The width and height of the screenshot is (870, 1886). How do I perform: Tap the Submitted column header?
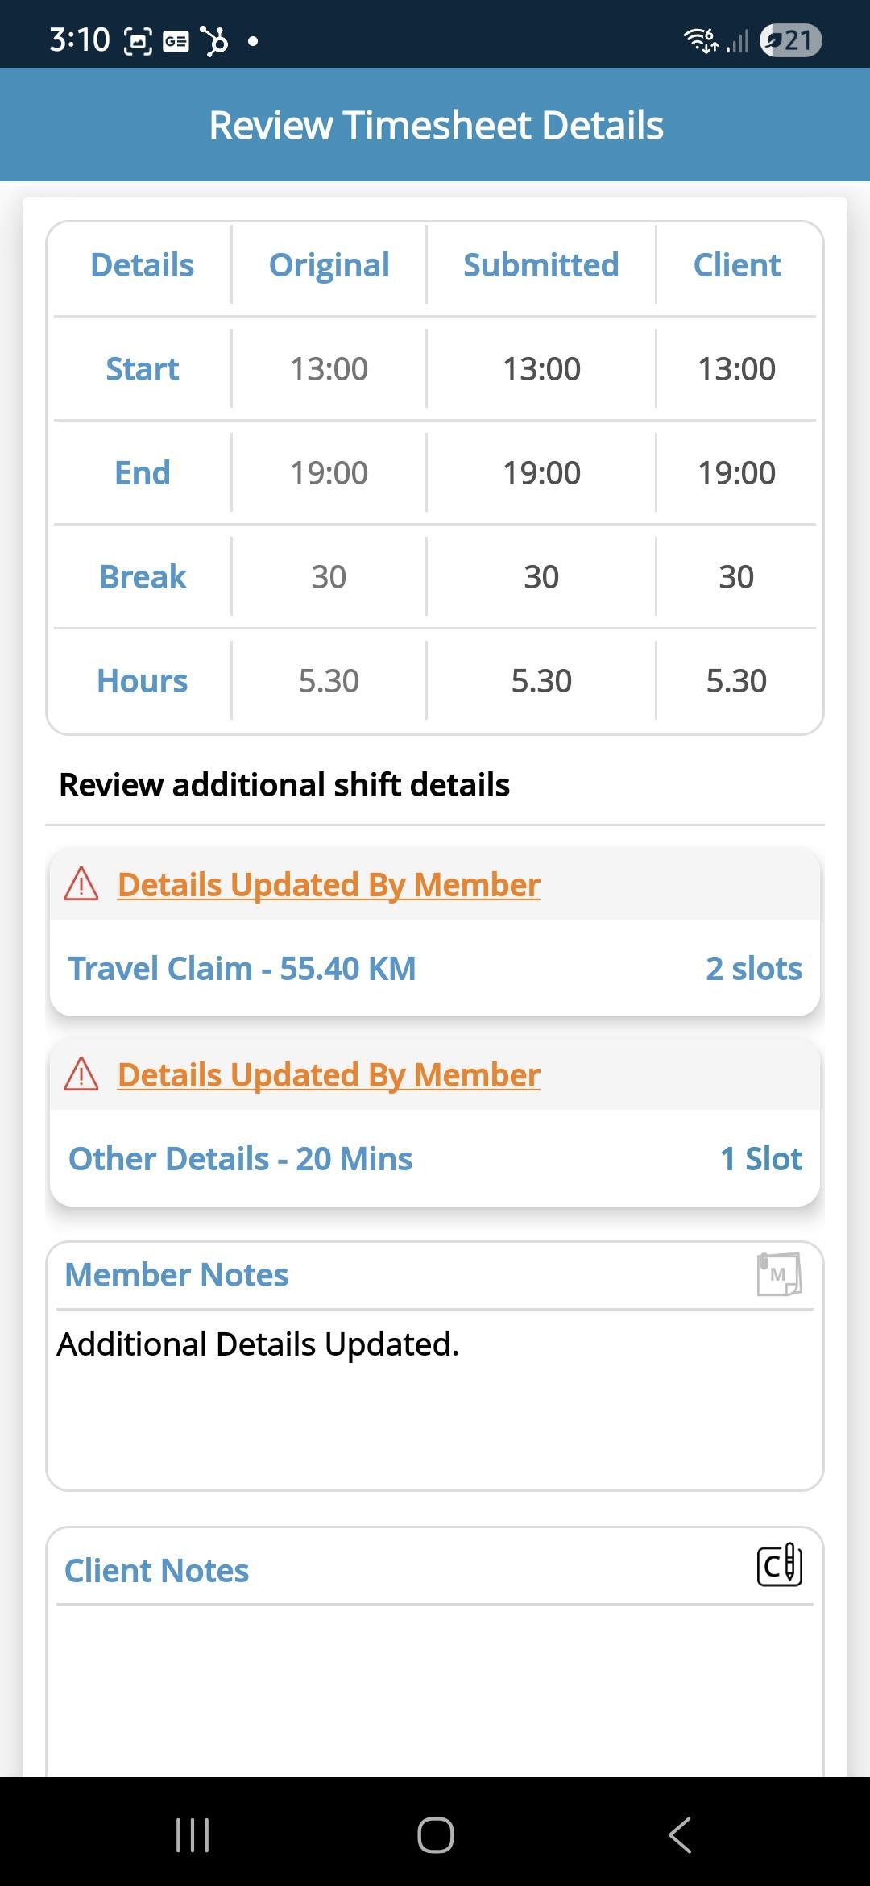[541, 264]
